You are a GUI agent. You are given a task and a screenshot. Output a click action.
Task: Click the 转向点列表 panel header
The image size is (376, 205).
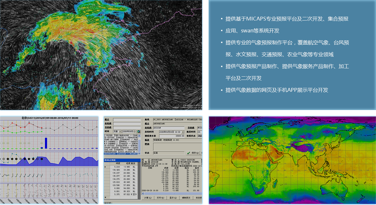tap(122, 160)
